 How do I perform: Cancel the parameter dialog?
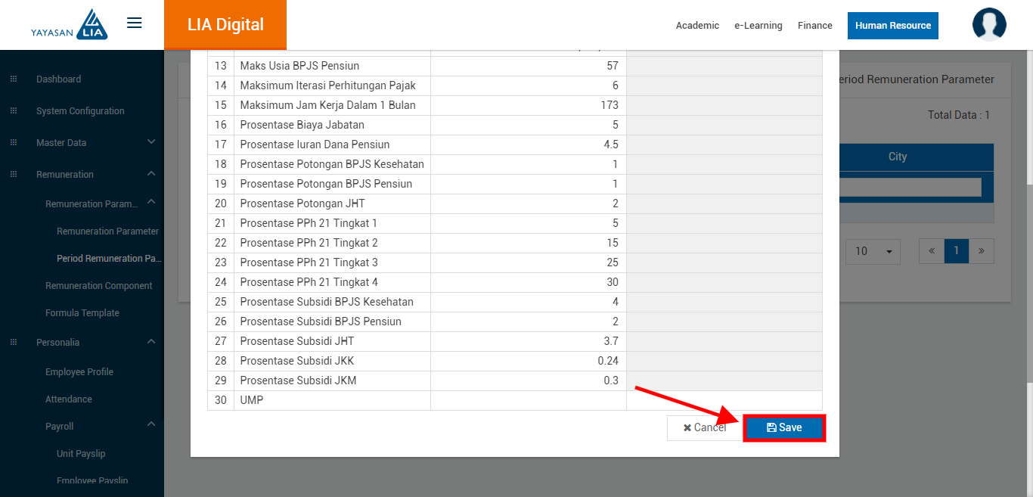tap(704, 428)
